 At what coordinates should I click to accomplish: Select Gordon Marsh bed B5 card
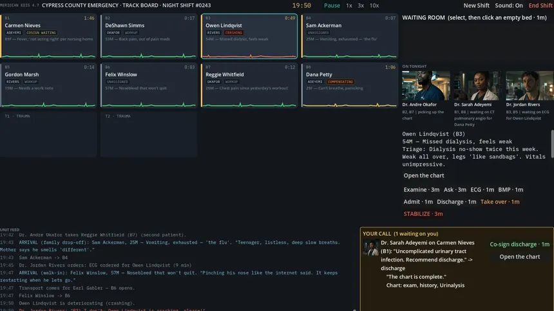coord(48,85)
